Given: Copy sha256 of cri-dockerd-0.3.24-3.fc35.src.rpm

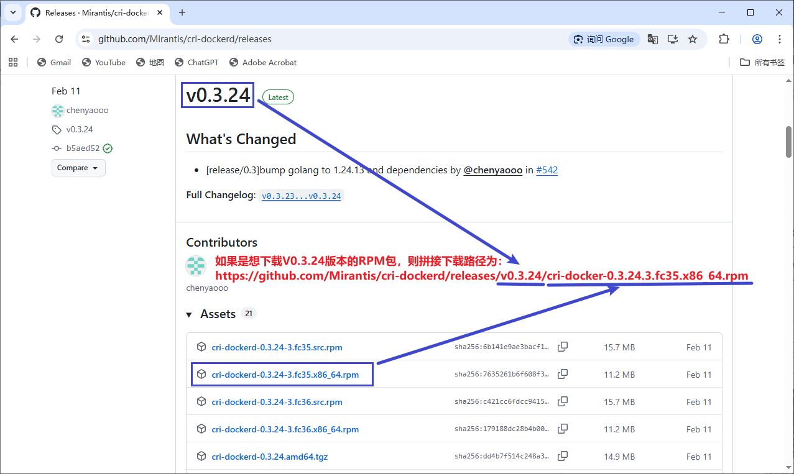Looking at the screenshot, I should 563,347.
